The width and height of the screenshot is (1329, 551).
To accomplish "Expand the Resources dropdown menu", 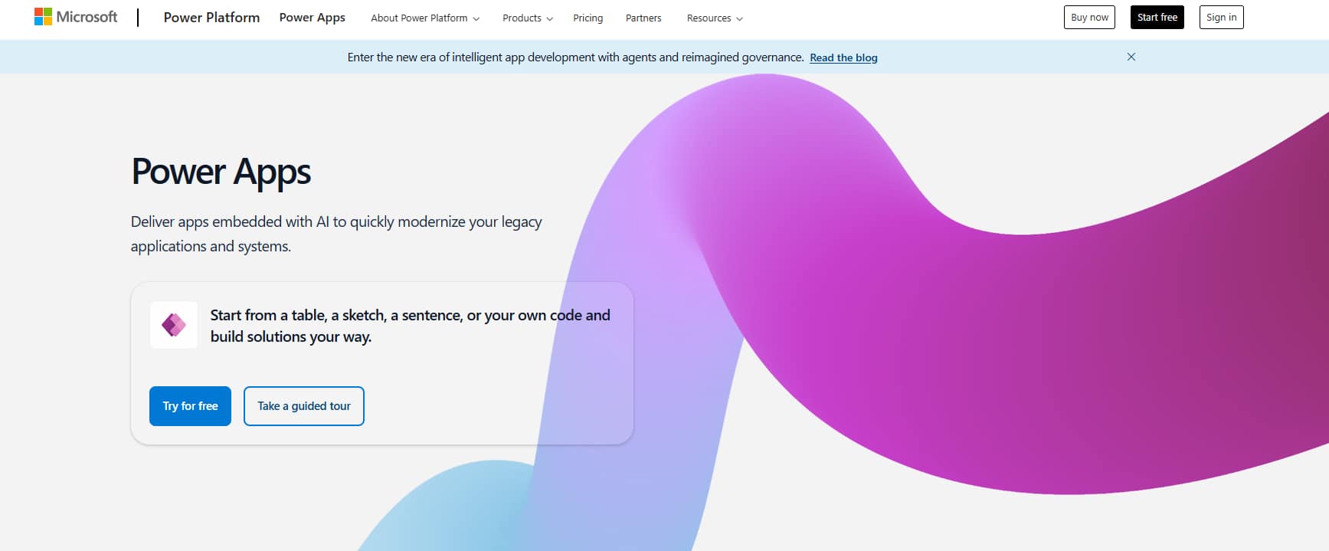I will click(x=714, y=18).
